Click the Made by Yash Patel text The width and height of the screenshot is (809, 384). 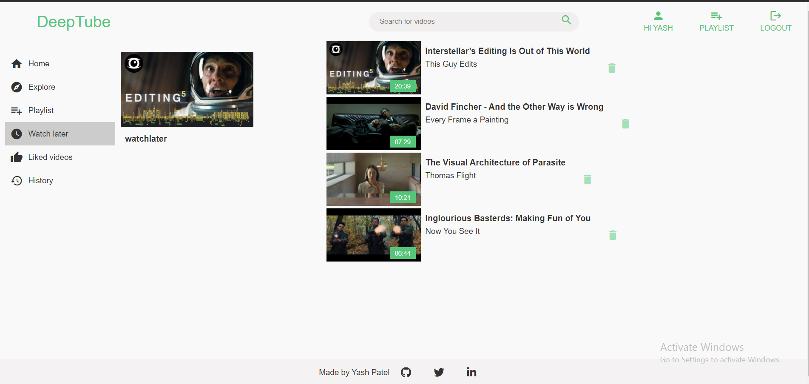pyautogui.click(x=354, y=372)
